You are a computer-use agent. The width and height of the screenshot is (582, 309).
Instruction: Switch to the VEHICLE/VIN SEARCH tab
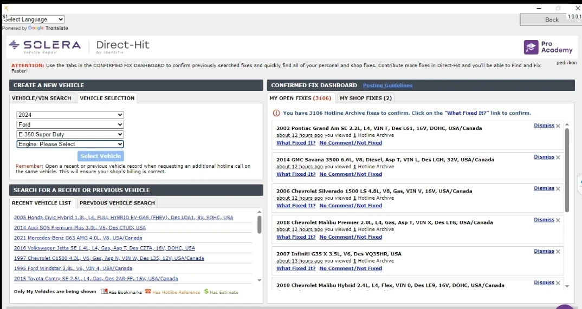click(42, 98)
